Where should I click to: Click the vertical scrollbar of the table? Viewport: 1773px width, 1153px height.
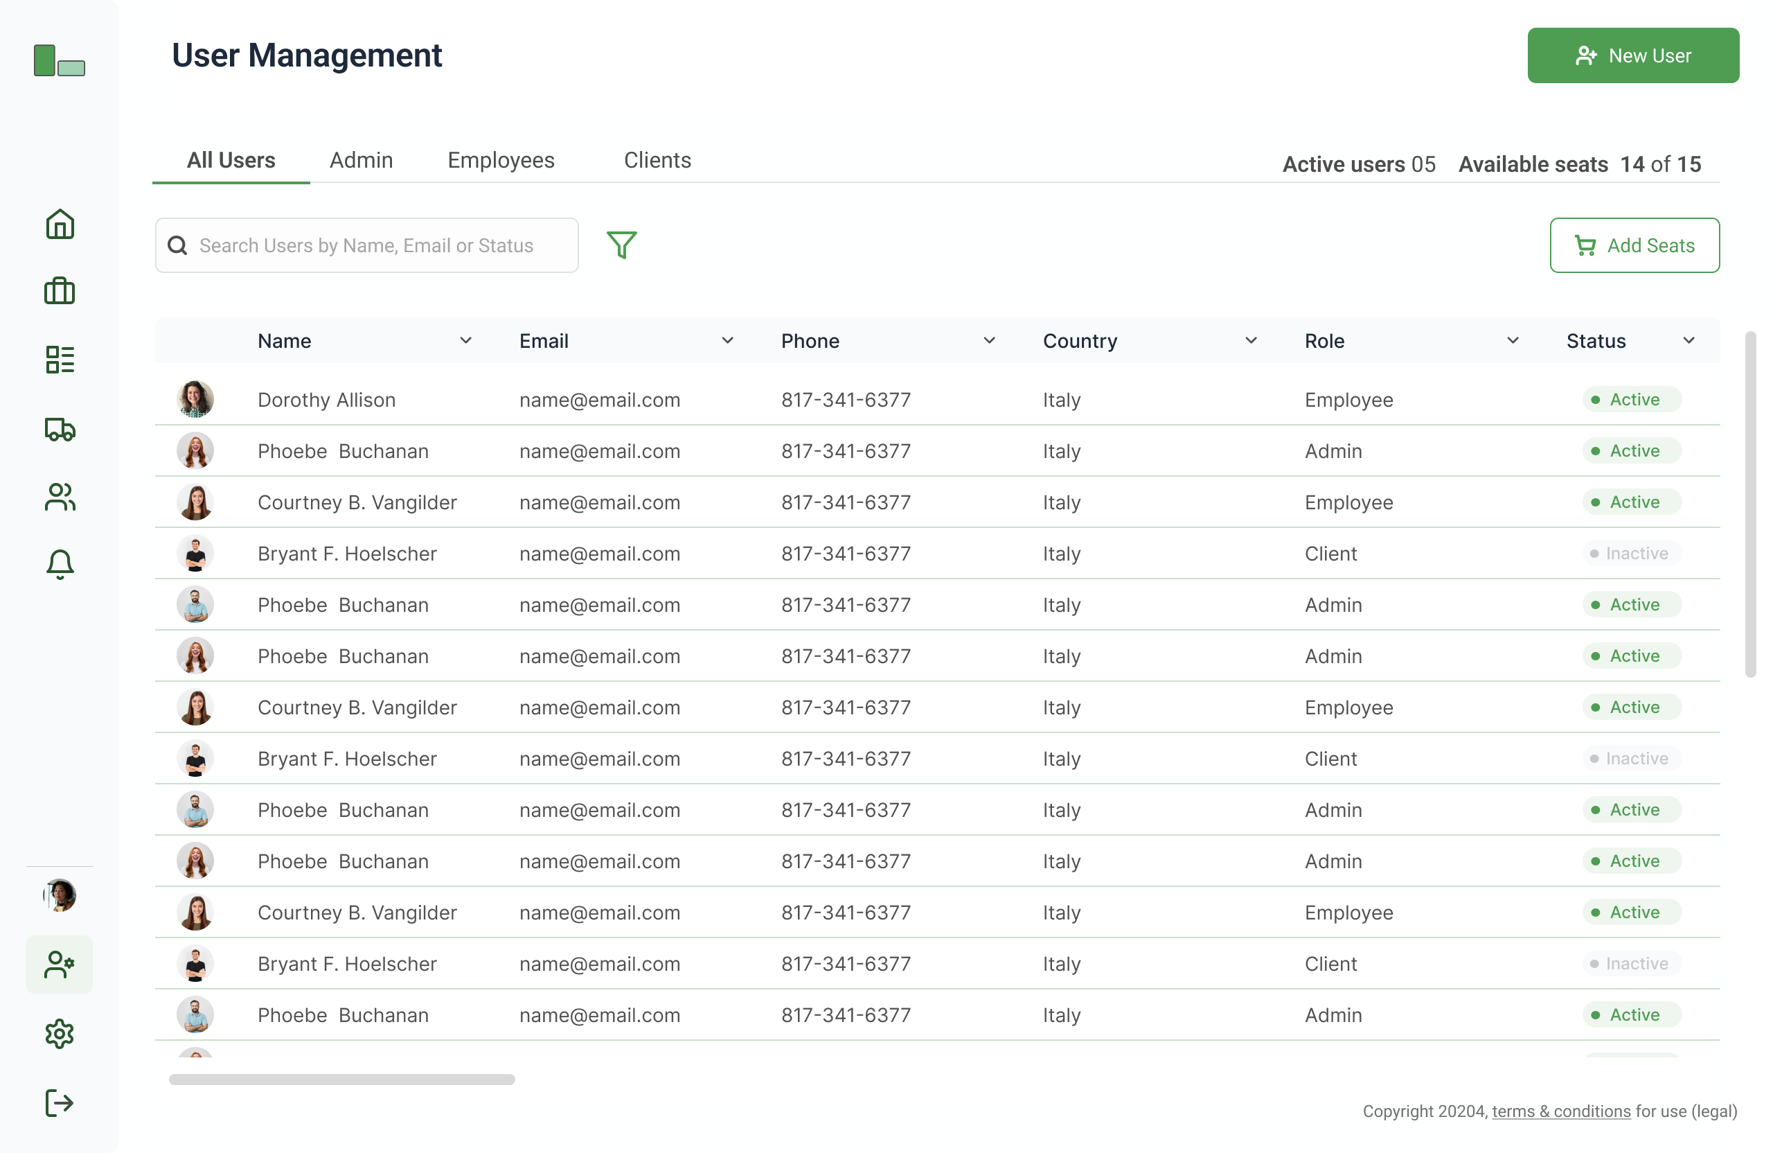[x=1750, y=504]
